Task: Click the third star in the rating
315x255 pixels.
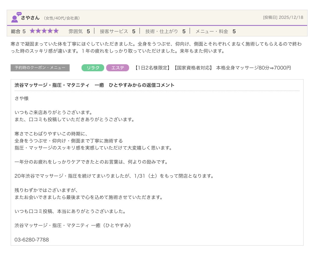Action: tap(44, 31)
